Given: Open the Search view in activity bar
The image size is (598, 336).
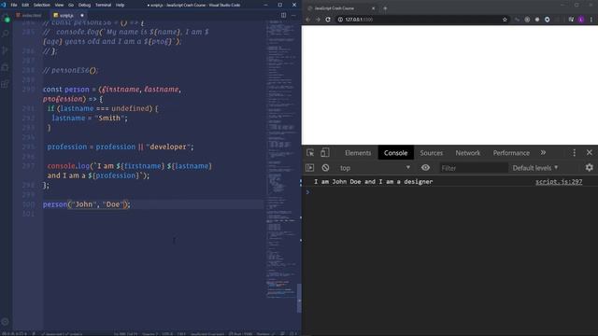Looking at the screenshot, I should (x=6, y=34).
